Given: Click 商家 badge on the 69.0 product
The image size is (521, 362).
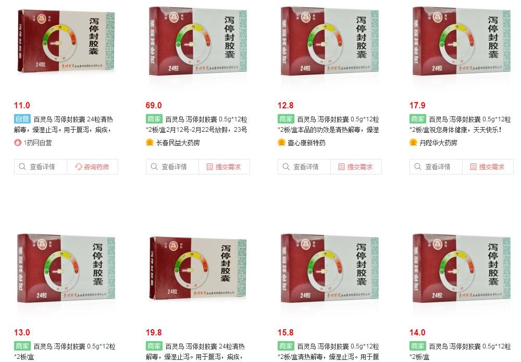Looking at the screenshot, I should [154, 119].
